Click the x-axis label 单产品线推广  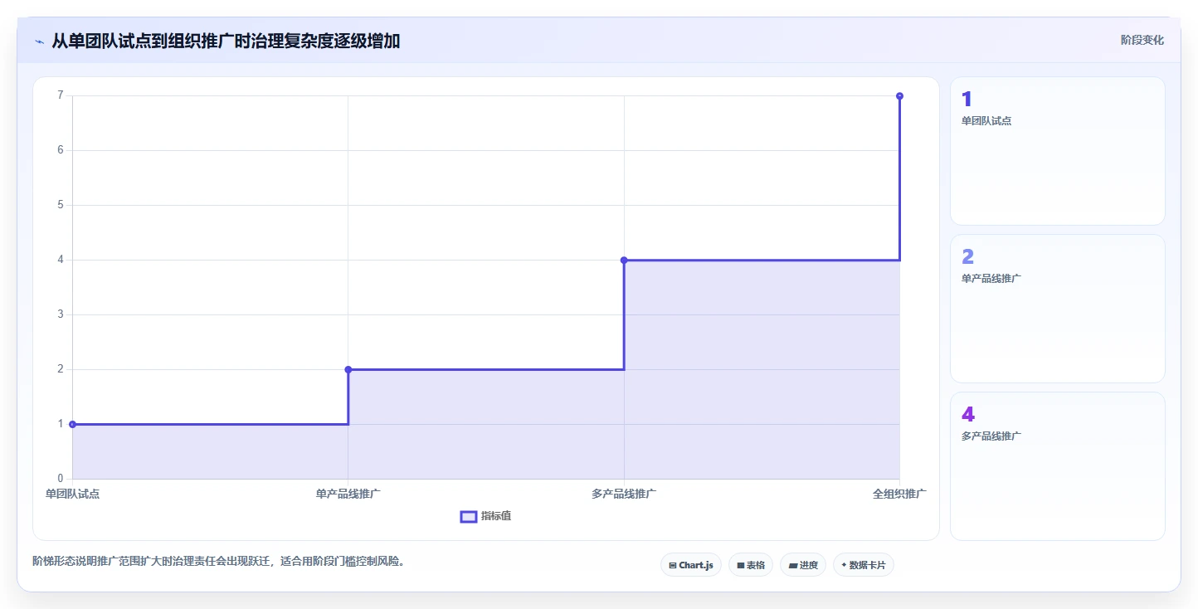(x=348, y=494)
